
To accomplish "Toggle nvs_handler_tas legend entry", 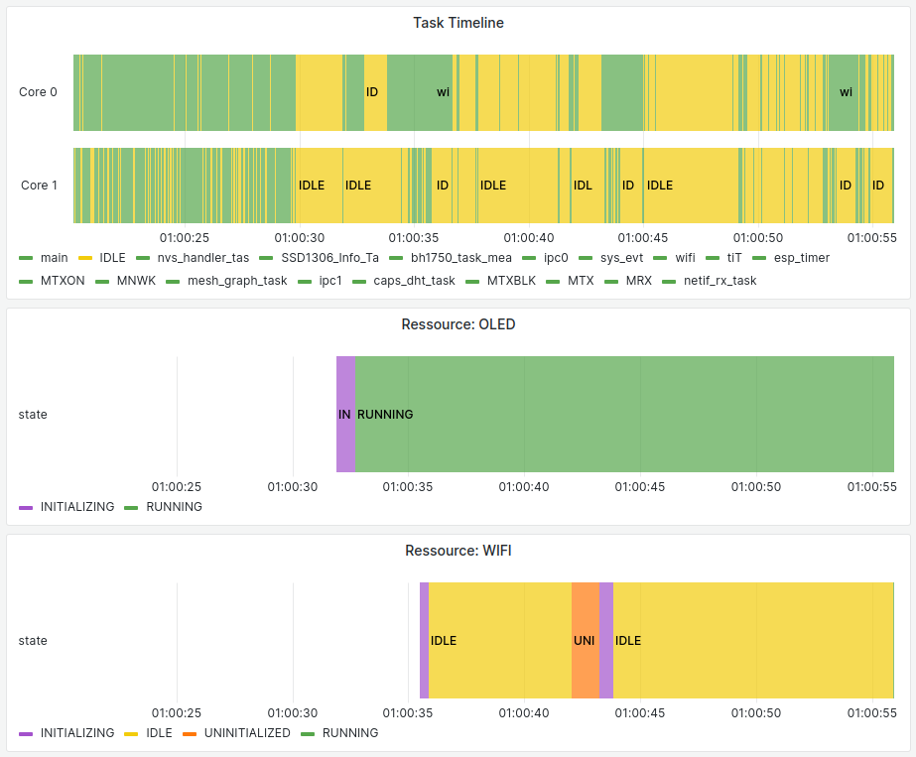I will click(202, 258).
